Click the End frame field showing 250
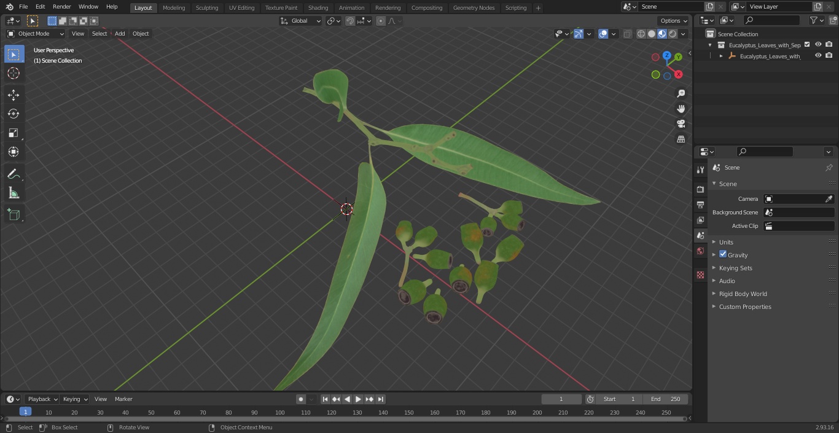Image resolution: width=839 pixels, height=433 pixels. click(x=665, y=399)
